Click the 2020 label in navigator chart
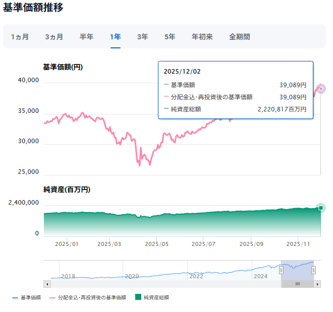333x312 pixels. (x=132, y=276)
